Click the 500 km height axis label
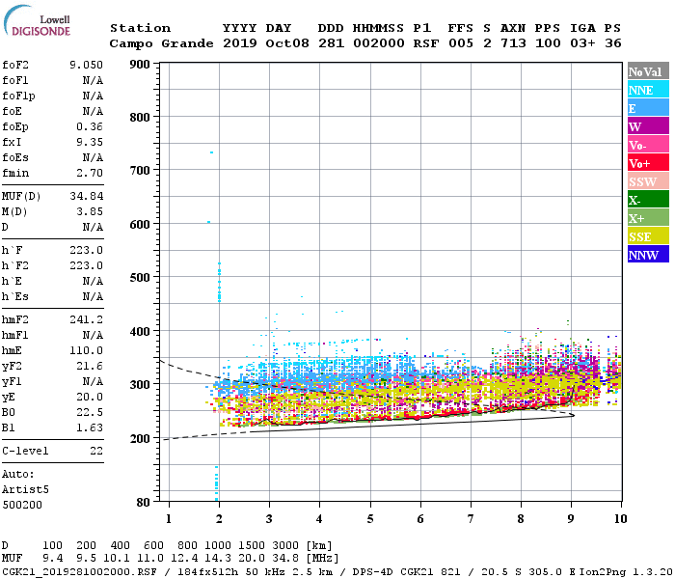The width and height of the screenshot is (675, 579). tap(140, 278)
